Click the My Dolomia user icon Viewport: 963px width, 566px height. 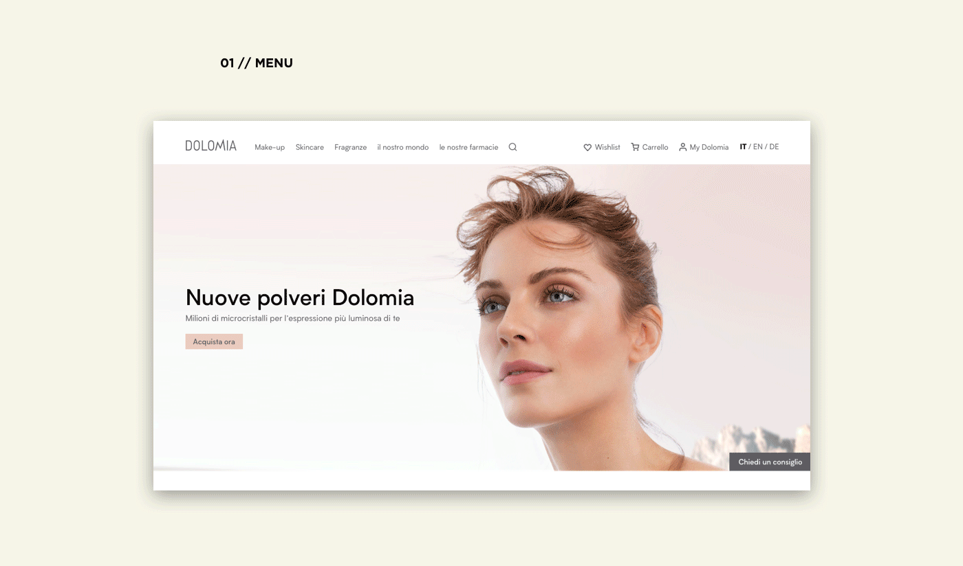click(x=682, y=147)
